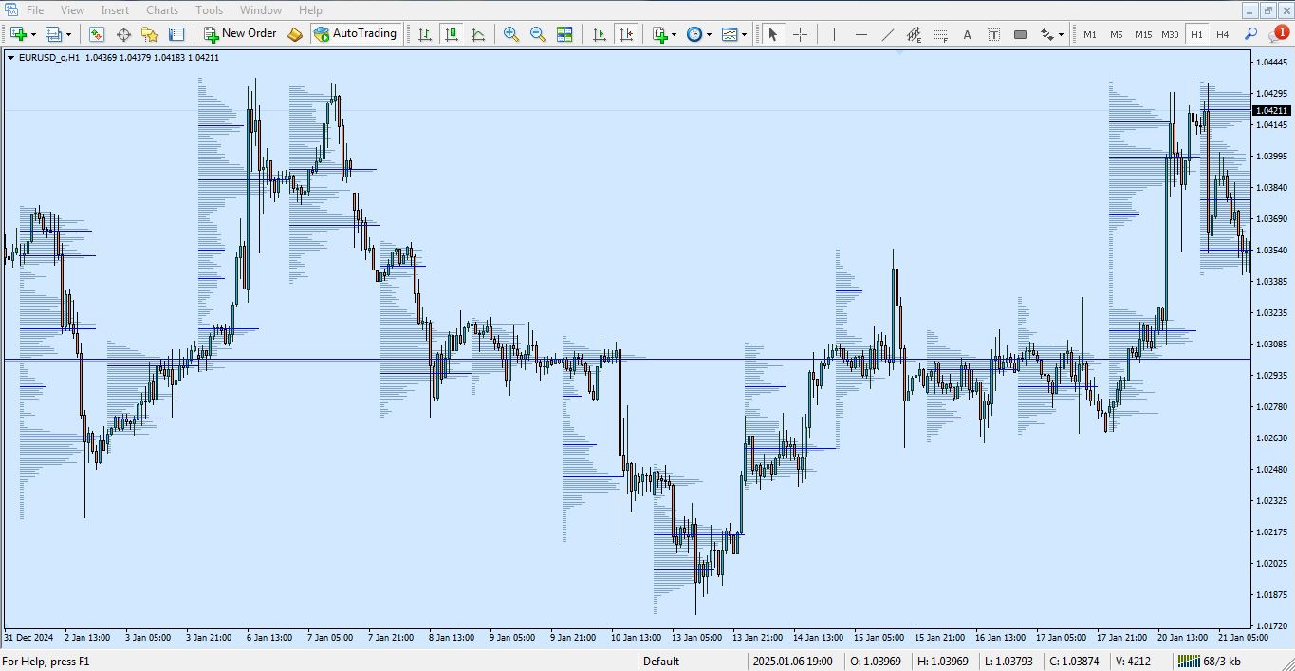Click the current price label 1.04211

[1272, 110]
